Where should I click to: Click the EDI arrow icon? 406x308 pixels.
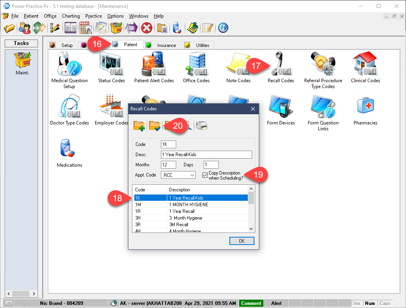coord(132,28)
